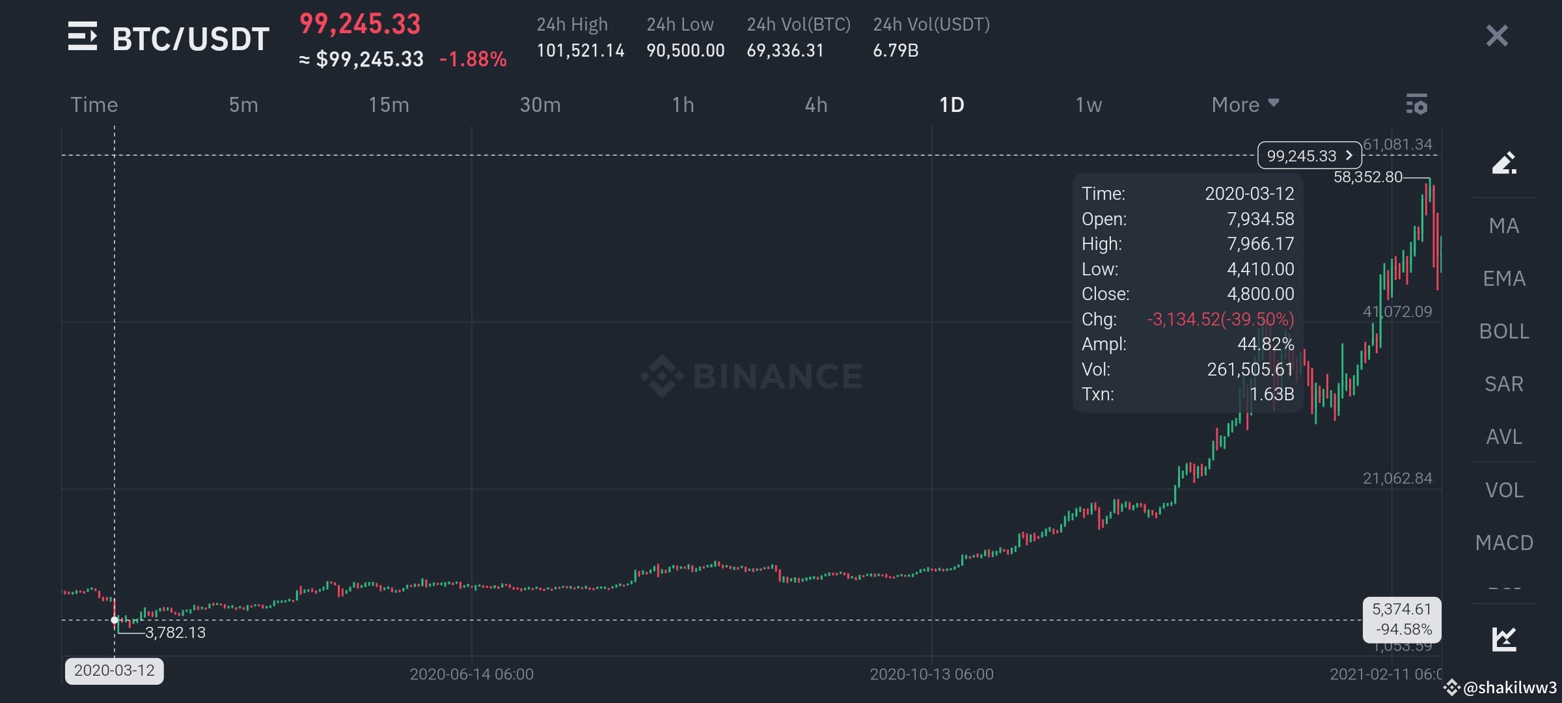This screenshot has height=703, width=1562.
Task: Add the SAR indicator to chart
Action: click(x=1504, y=384)
